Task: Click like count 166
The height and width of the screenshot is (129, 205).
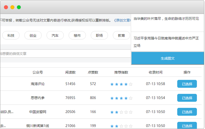Action: (x=93, y=112)
